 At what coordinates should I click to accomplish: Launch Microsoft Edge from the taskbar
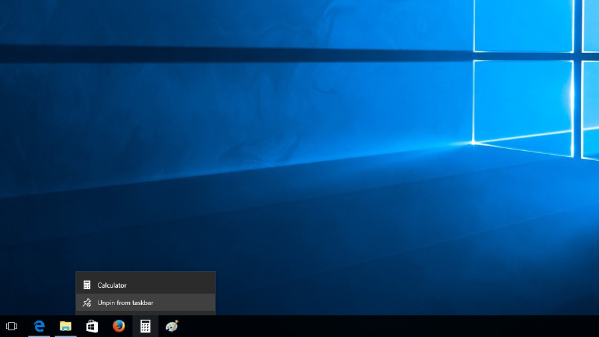coord(39,326)
